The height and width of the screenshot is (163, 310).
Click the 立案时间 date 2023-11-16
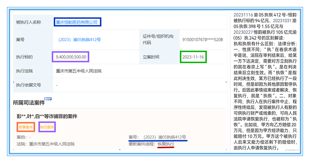193,57
